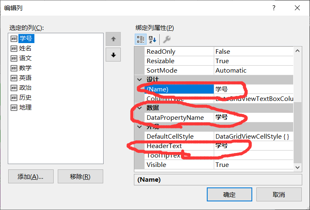The height and width of the screenshot is (210, 310).
Task: Collapse the 设计 category
Action: [140, 80]
